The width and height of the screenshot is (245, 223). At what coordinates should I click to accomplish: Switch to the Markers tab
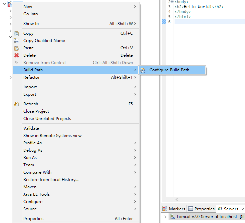coord(174,209)
